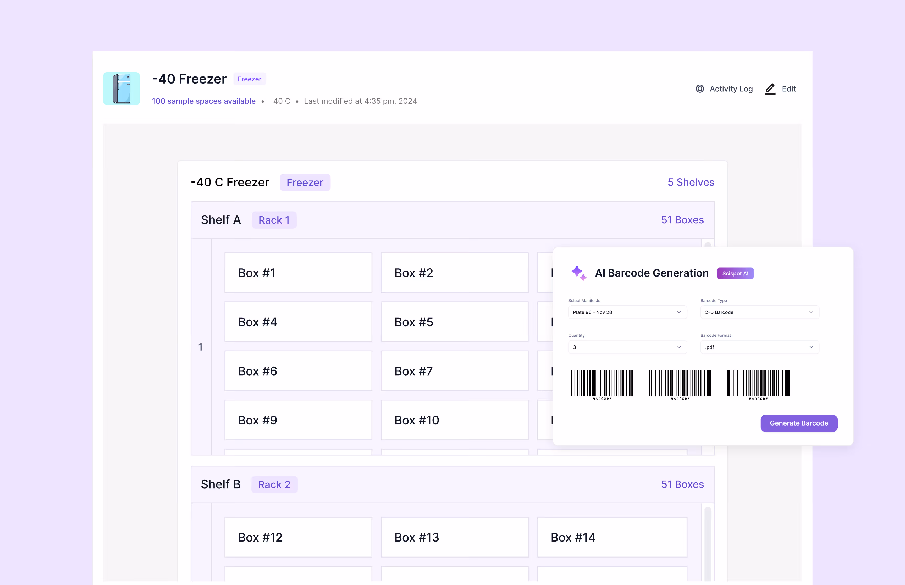Open Box #1 in Shelf A
Viewport: 905px width, 585px height.
point(298,273)
